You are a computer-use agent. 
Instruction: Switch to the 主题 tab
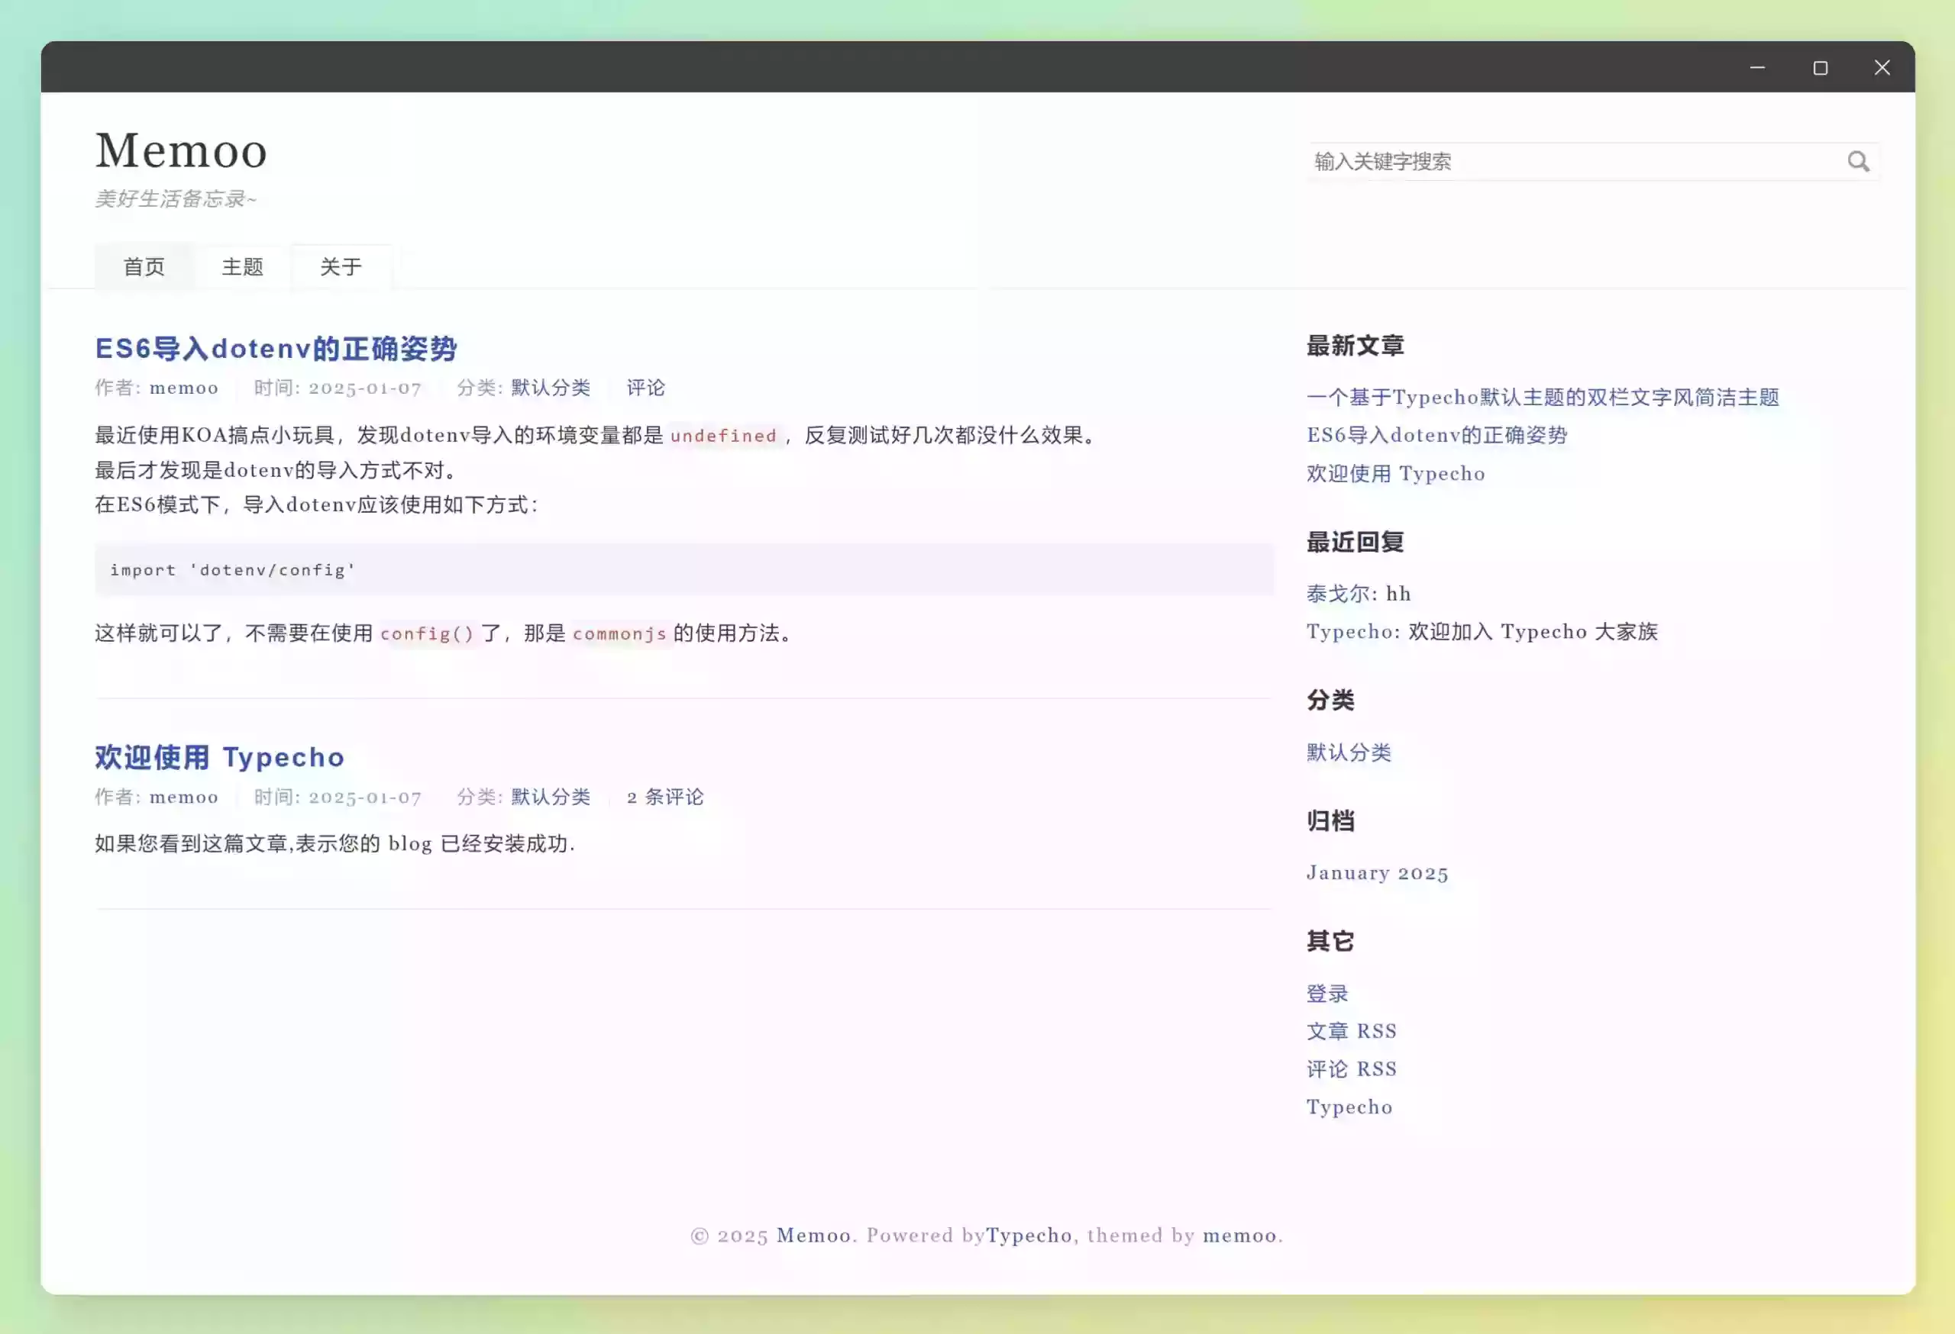point(242,266)
